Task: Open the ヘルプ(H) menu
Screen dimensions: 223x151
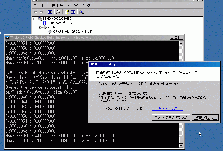Action: (88, 5)
